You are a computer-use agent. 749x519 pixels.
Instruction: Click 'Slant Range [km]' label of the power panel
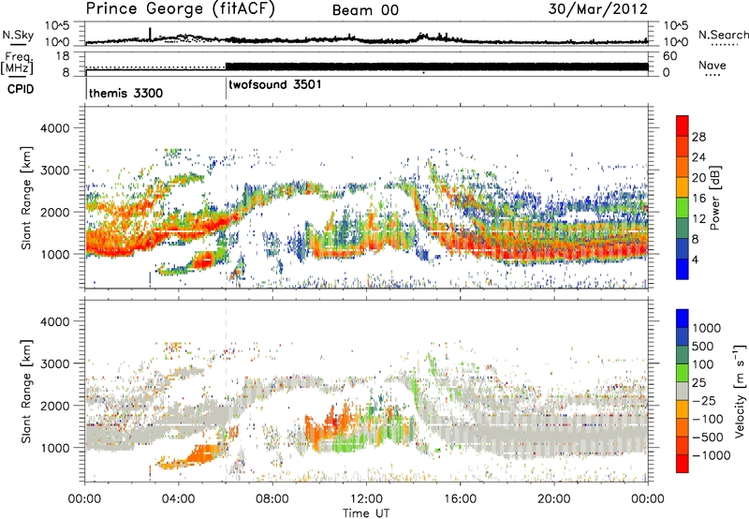pos(26,198)
